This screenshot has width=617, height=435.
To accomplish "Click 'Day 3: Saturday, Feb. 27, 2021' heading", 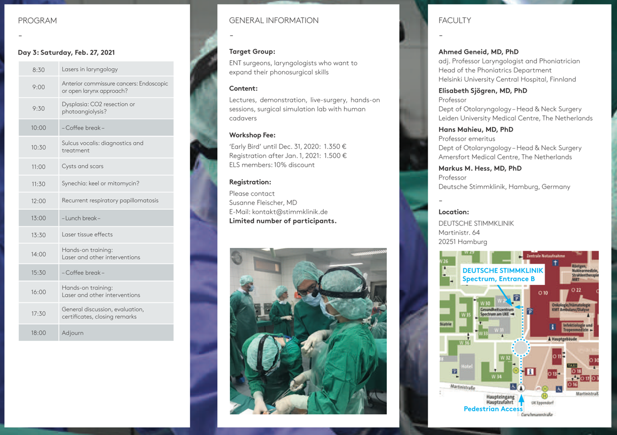I will [x=66, y=52].
